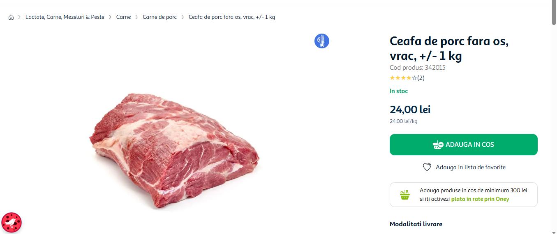Click the home icon in the breadcrumb
Image resolution: width=557 pixels, height=234 pixels.
(x=11, y=17)
